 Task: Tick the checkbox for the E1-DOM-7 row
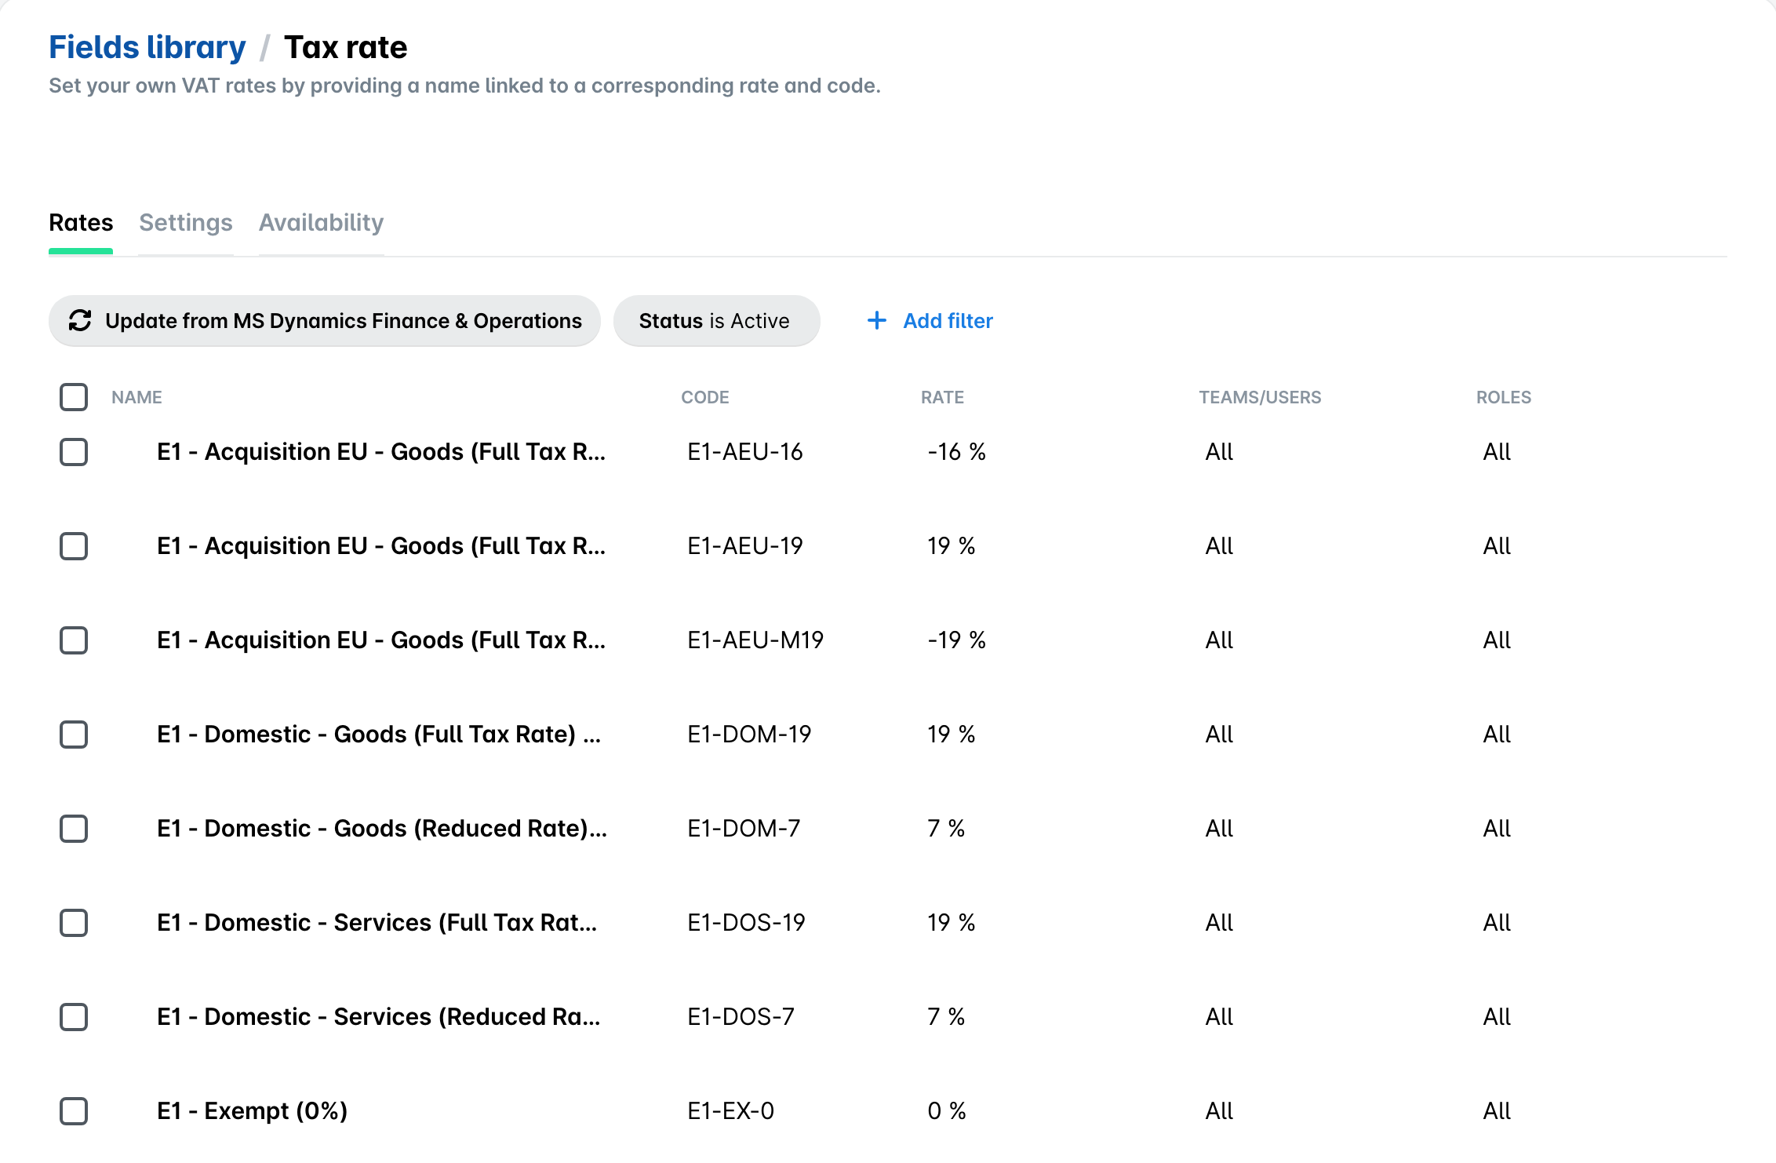point(74,829)
